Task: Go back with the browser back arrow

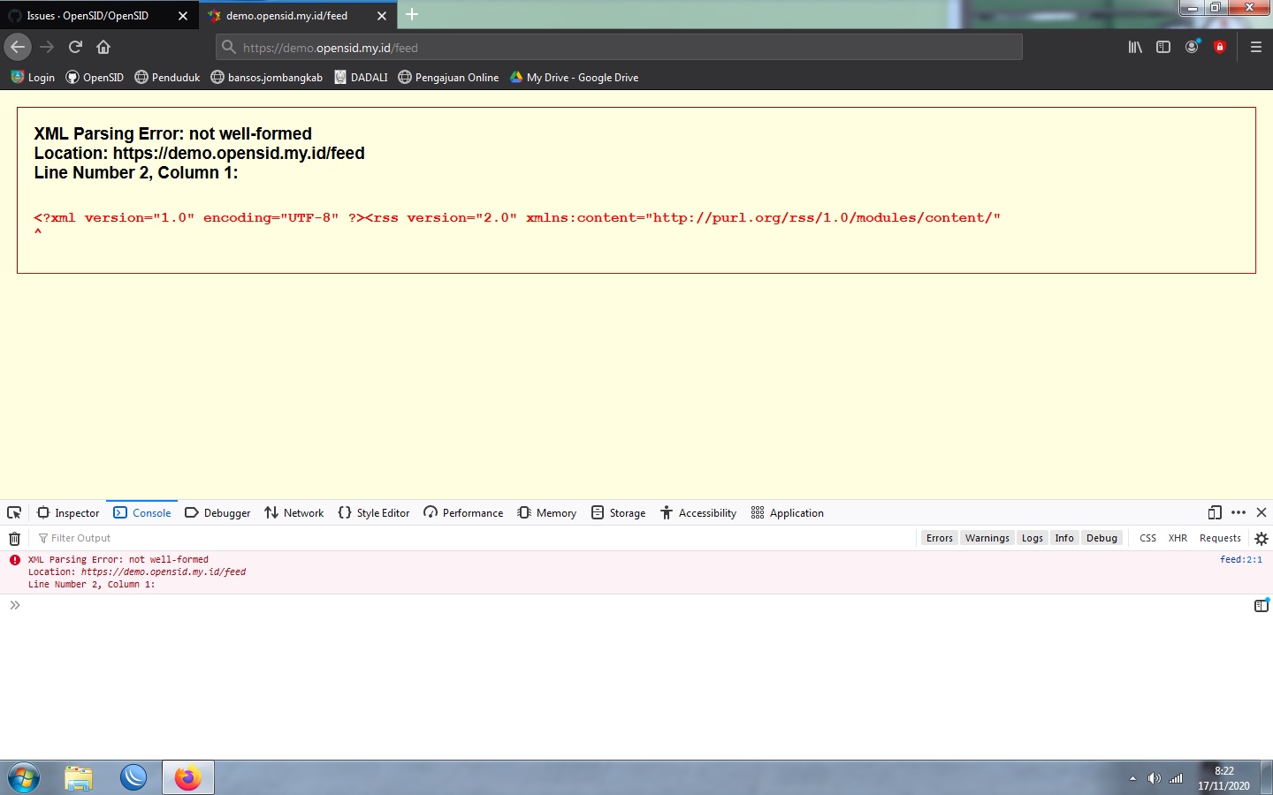Action: coord(18,47)
